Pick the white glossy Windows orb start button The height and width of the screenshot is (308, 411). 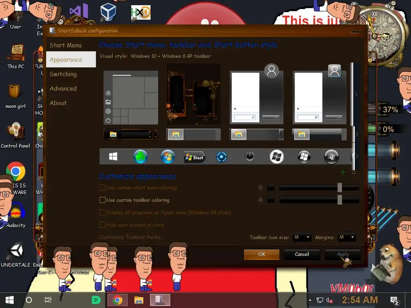click(x=277, y=157)
